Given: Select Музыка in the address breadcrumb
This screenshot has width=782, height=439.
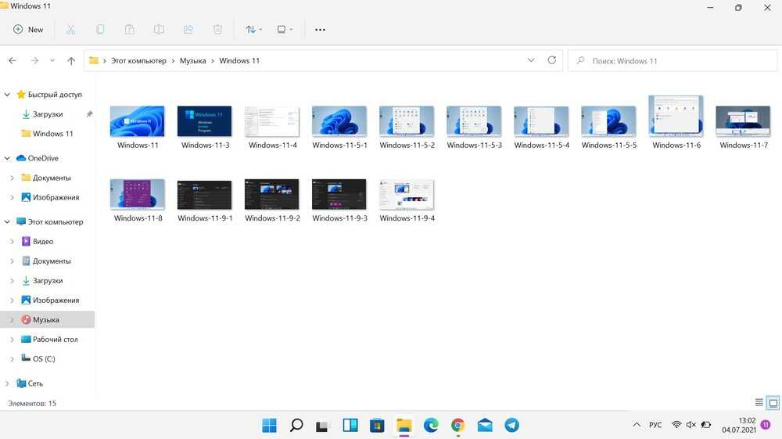Looking at the screenshot, I should coord(192,60).
